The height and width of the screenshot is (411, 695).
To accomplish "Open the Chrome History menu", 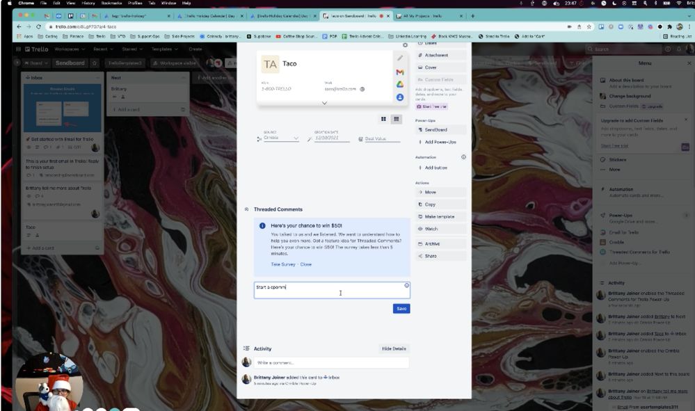I will pos(88,3).
